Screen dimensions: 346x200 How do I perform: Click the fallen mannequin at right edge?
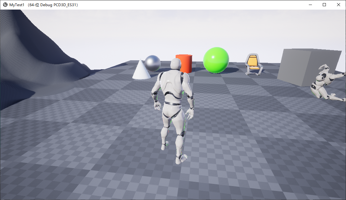(328, 83)
